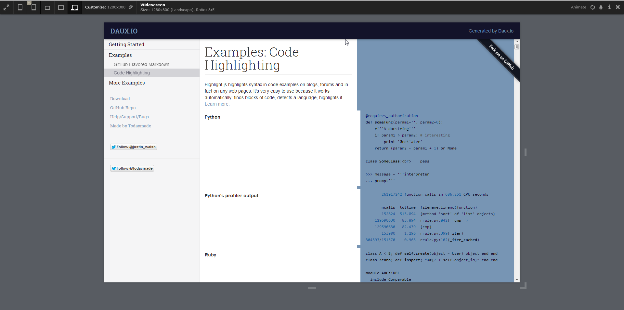
Task: Click the DAUX.IO logo
Action: [x=124, y=31]
